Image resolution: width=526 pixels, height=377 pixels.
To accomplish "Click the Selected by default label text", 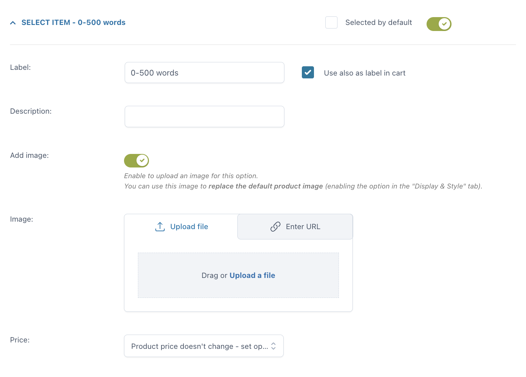I will pos(378,22).
